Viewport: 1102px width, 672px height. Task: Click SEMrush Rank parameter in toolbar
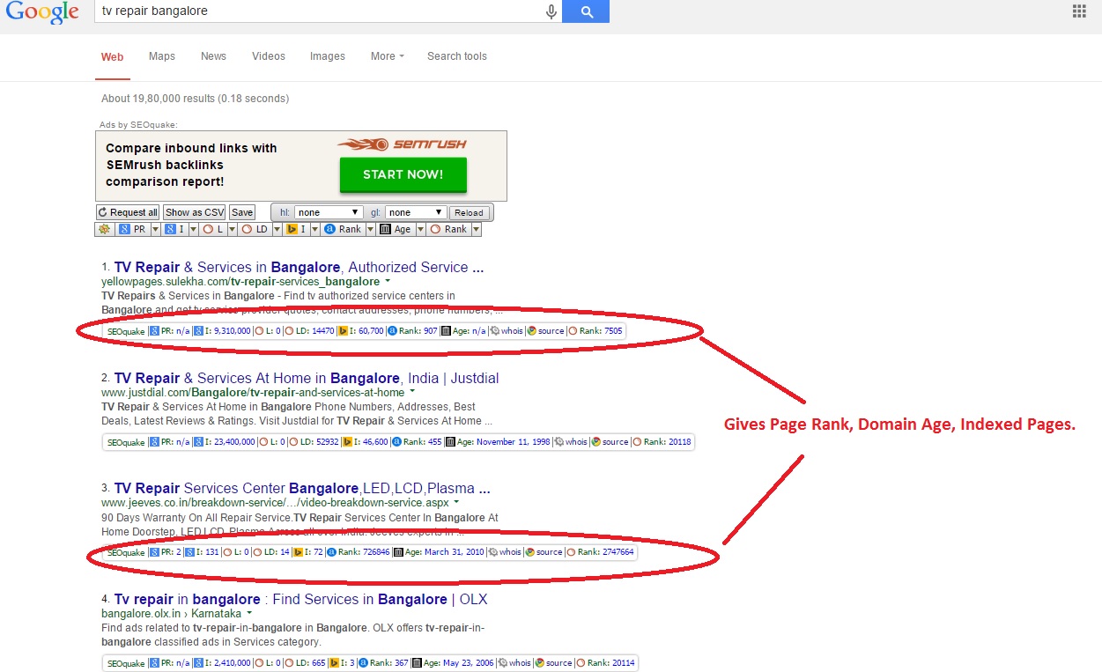tap(448, 229)
